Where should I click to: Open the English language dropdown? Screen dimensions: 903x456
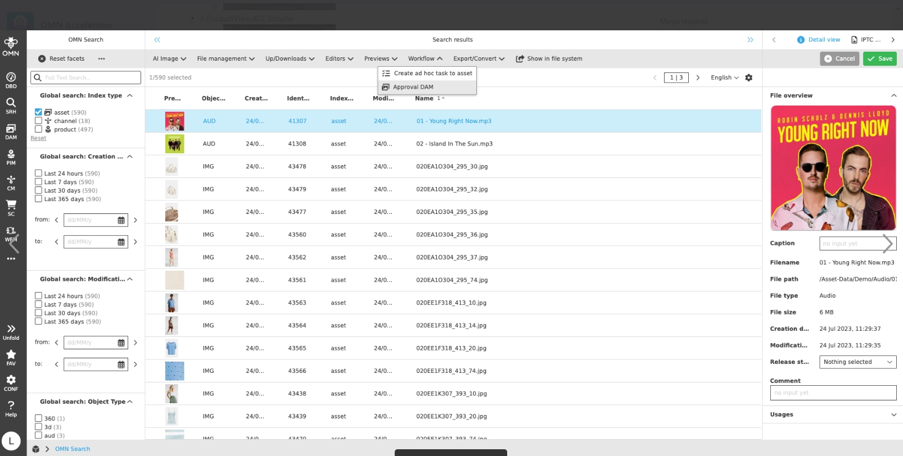[x=724, y=77]
